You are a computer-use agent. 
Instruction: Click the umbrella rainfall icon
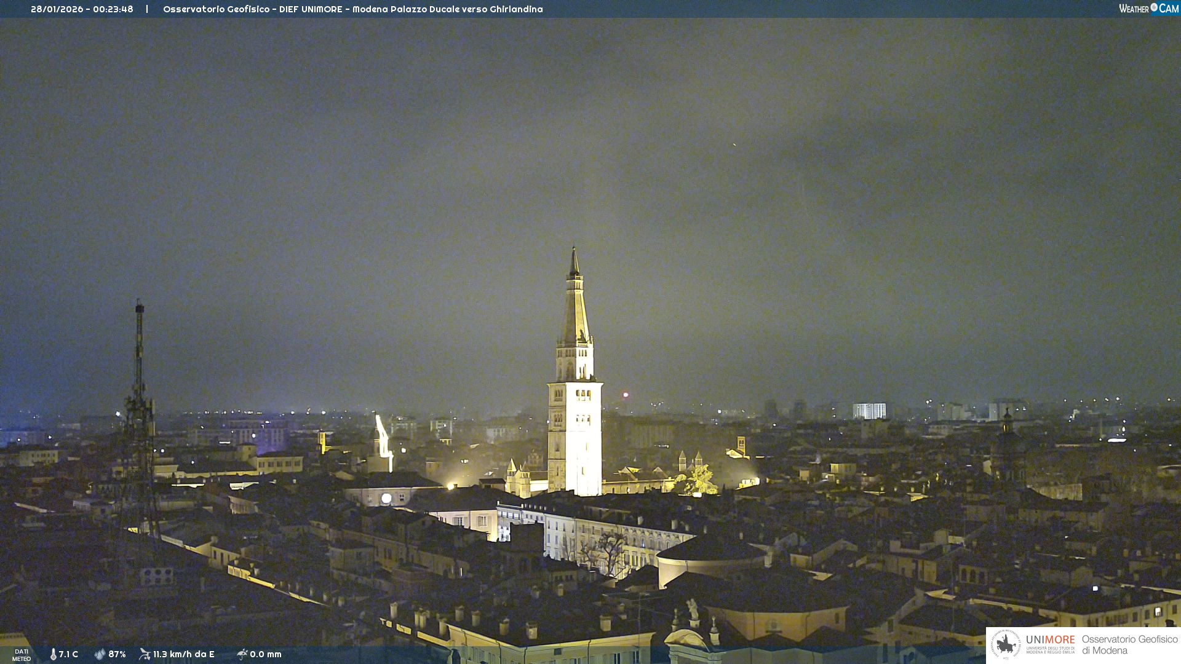[x=242, y=654]
